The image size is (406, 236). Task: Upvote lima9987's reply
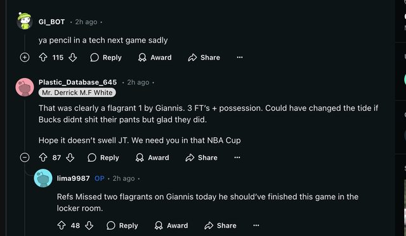pyautogui.click(x=62, y=225)
